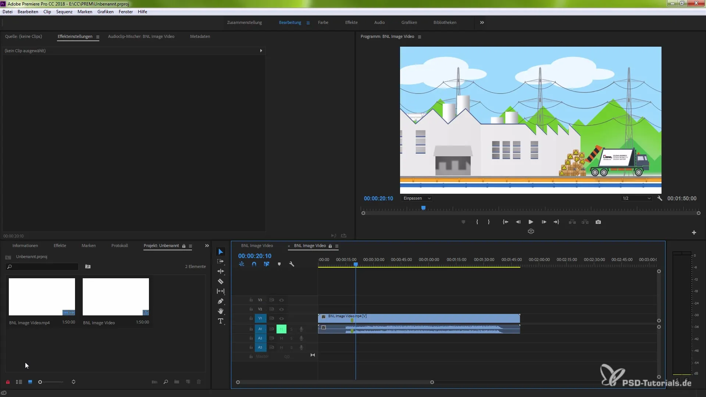
Task: Toggle lock on track V3
Action: coord(251,300)
